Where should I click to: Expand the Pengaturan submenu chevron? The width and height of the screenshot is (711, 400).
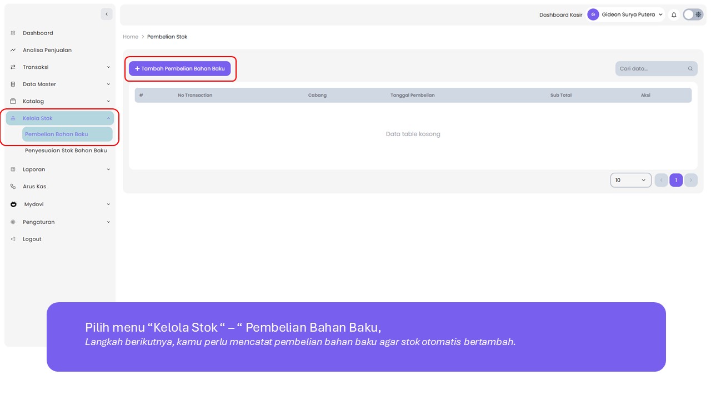pyautogui.click(x=108, y=222)
